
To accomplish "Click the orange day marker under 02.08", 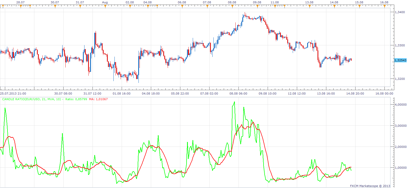I will (x=130, y=6).
